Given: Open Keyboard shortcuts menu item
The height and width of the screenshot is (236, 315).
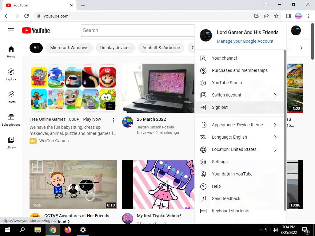Looking at the screenshot, I should point(239,211).
